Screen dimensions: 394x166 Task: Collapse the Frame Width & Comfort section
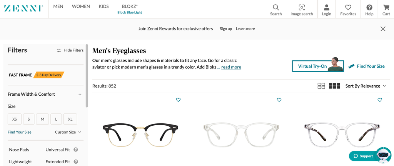(80, 94)
